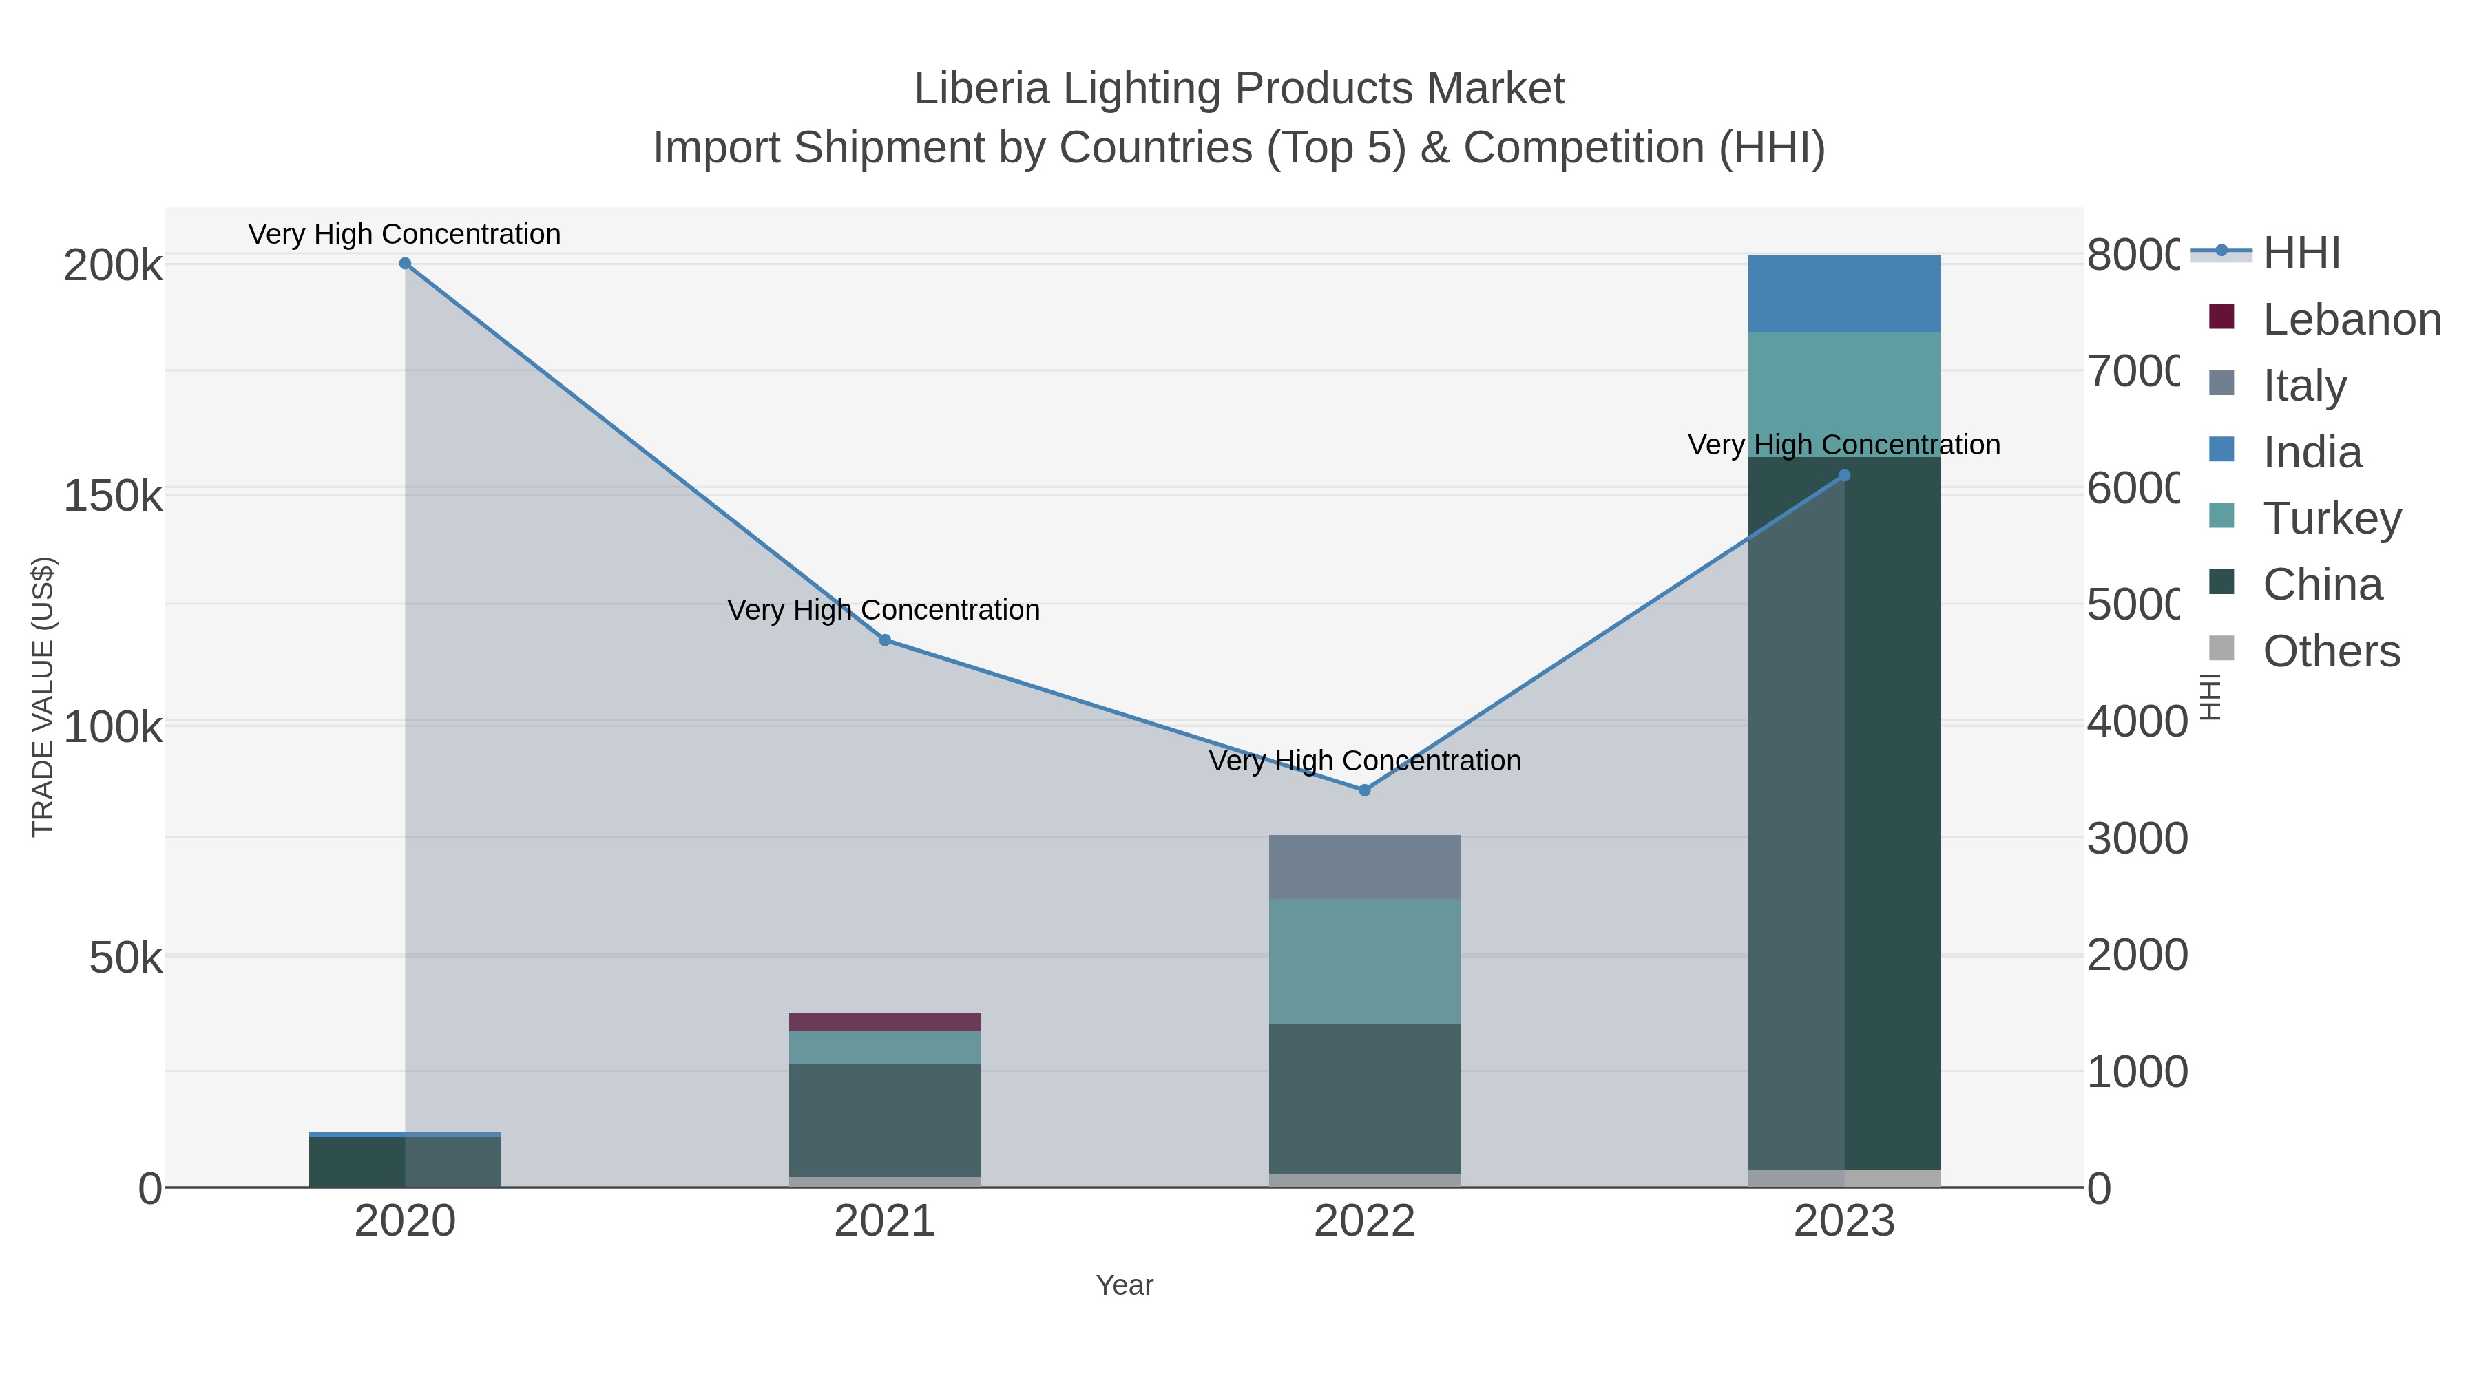
Task: Click the Liberia Lighting Products Market title
Action: pyautogui.click(x=1239, y=89)
